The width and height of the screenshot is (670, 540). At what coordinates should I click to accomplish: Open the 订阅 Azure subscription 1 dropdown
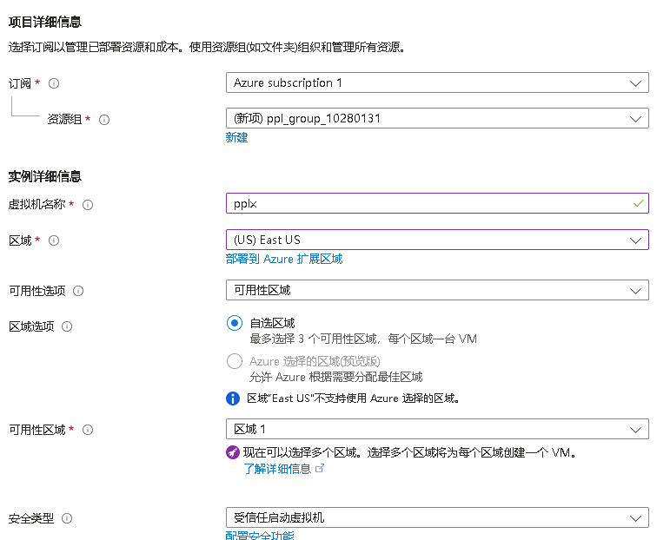(x=436, y=82)
